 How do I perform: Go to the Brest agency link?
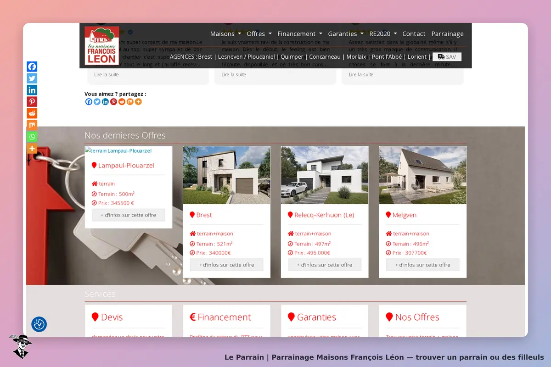coord(205,57)
